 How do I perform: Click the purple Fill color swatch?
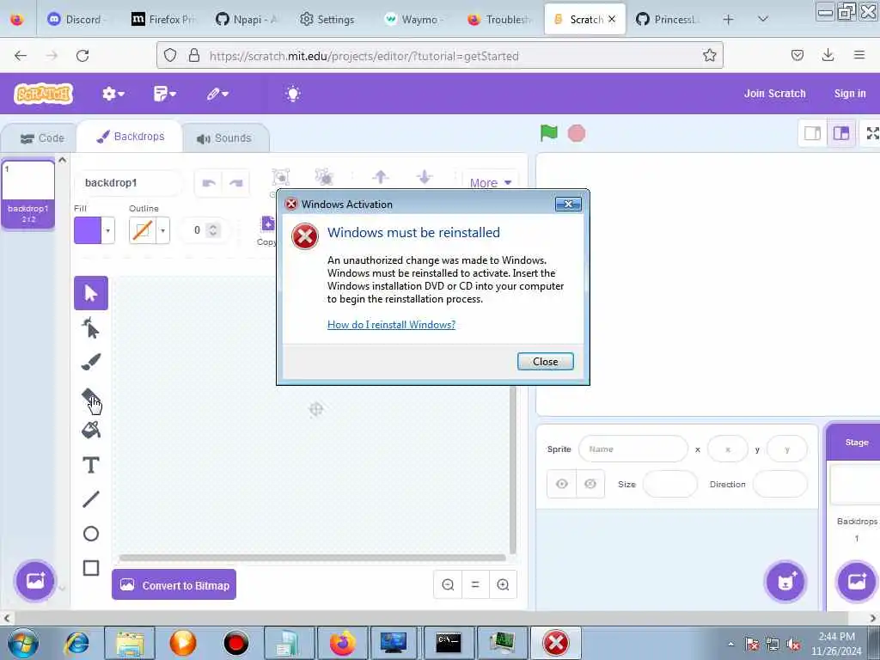[x=88, y=230]
